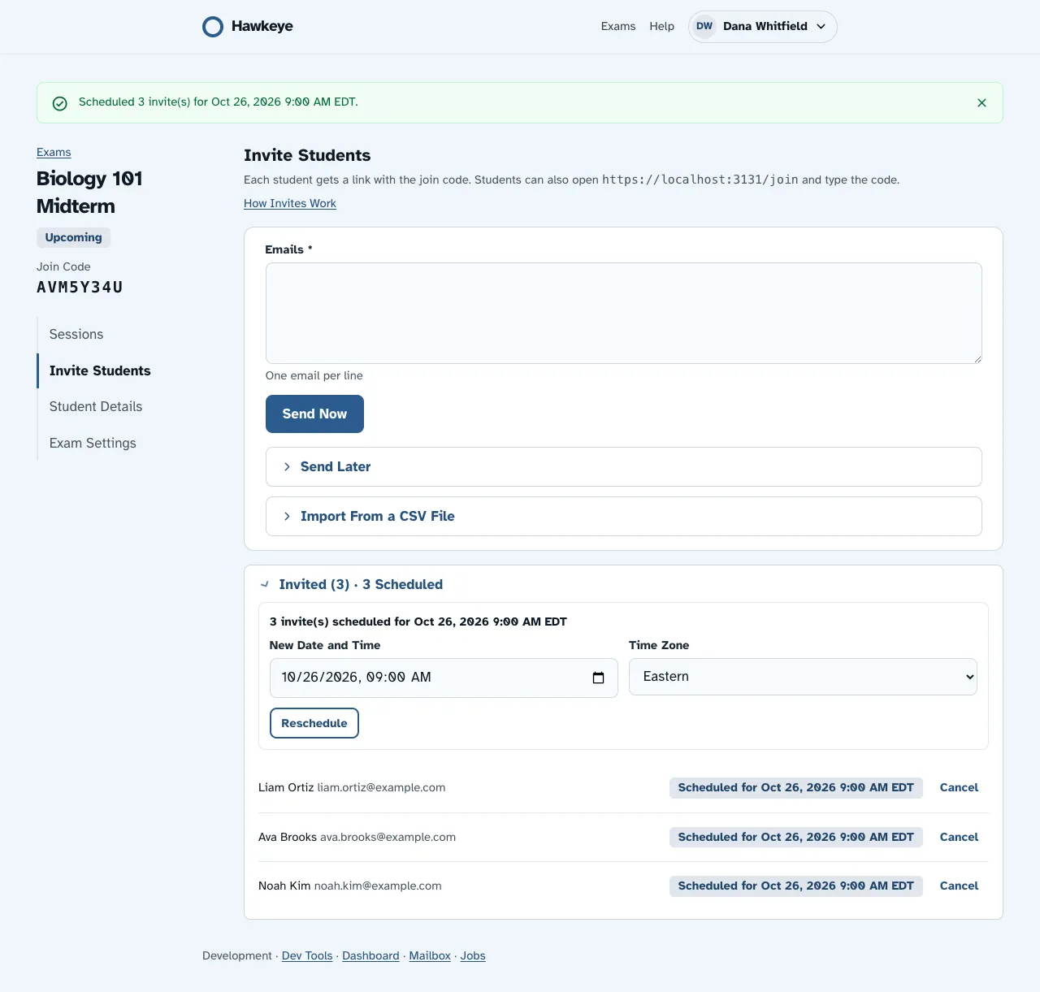Image resolution: width=1040 pixels, height=992 pixels.
Task: Click the Reschedule button
Action: [x=314, y=723]
